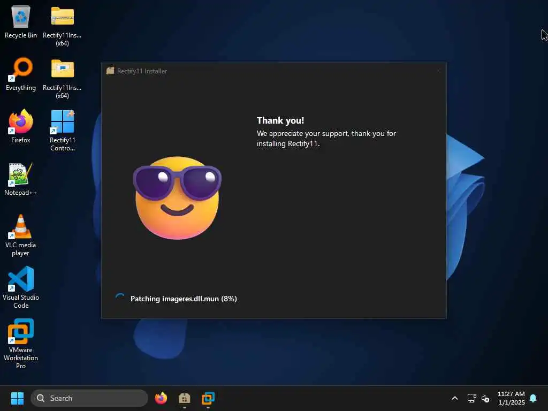Select the Notepad++ desktop shortcut
Viewport: 548px width, 411px height.
(x=21, y=179)
